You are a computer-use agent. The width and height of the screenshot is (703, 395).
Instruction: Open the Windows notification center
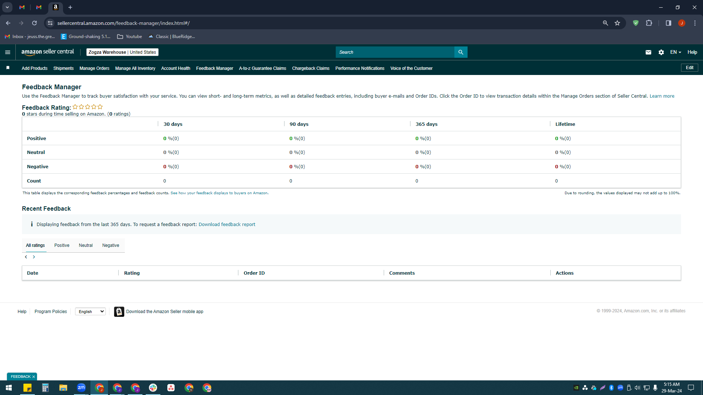(x=691, y=388)
